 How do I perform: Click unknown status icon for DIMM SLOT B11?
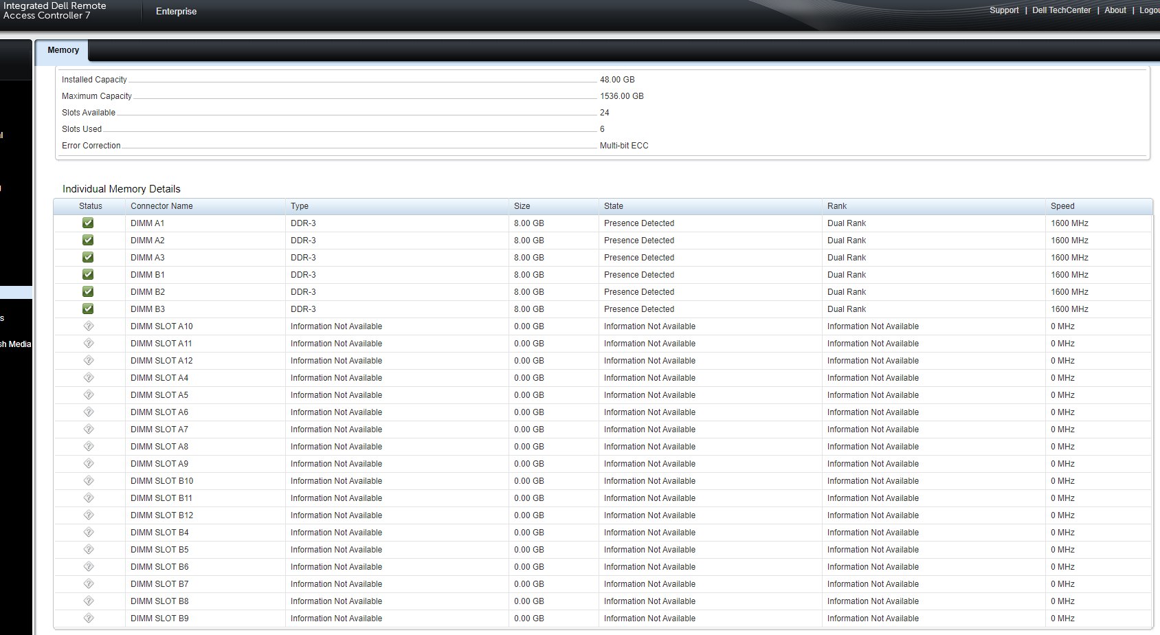[88, 498]
